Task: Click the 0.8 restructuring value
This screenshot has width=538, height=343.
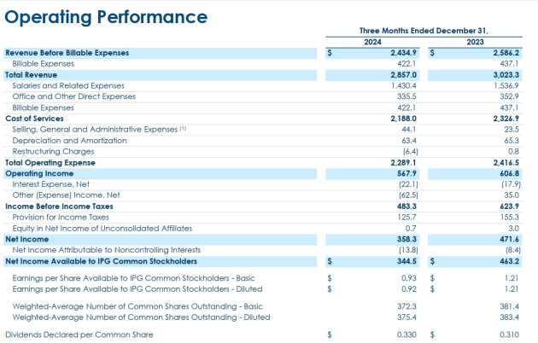Action: (x=514, y=152)
